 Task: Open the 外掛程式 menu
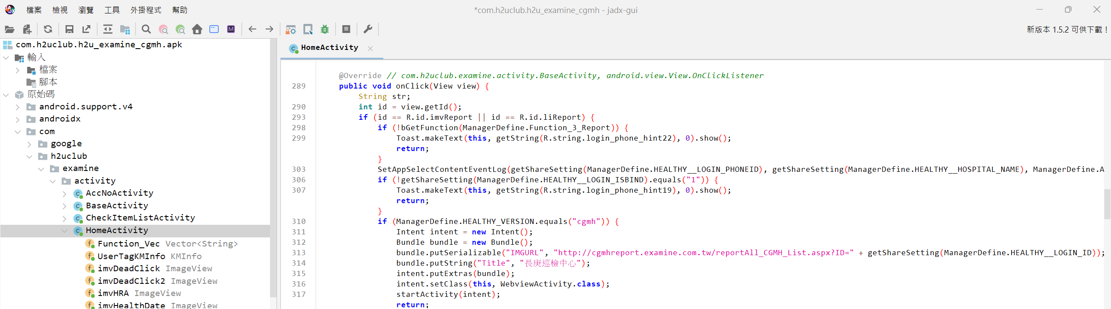pyautogui.click(x=146, y=10)
